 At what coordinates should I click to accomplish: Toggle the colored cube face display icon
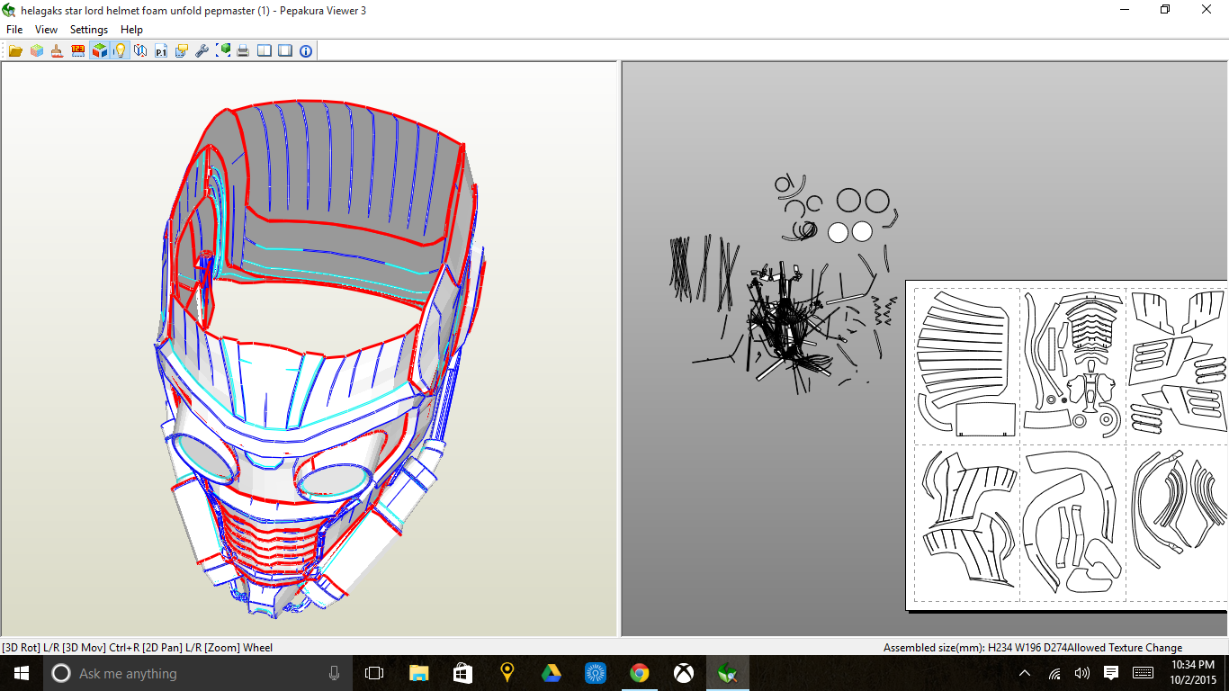tap(99, 51)
